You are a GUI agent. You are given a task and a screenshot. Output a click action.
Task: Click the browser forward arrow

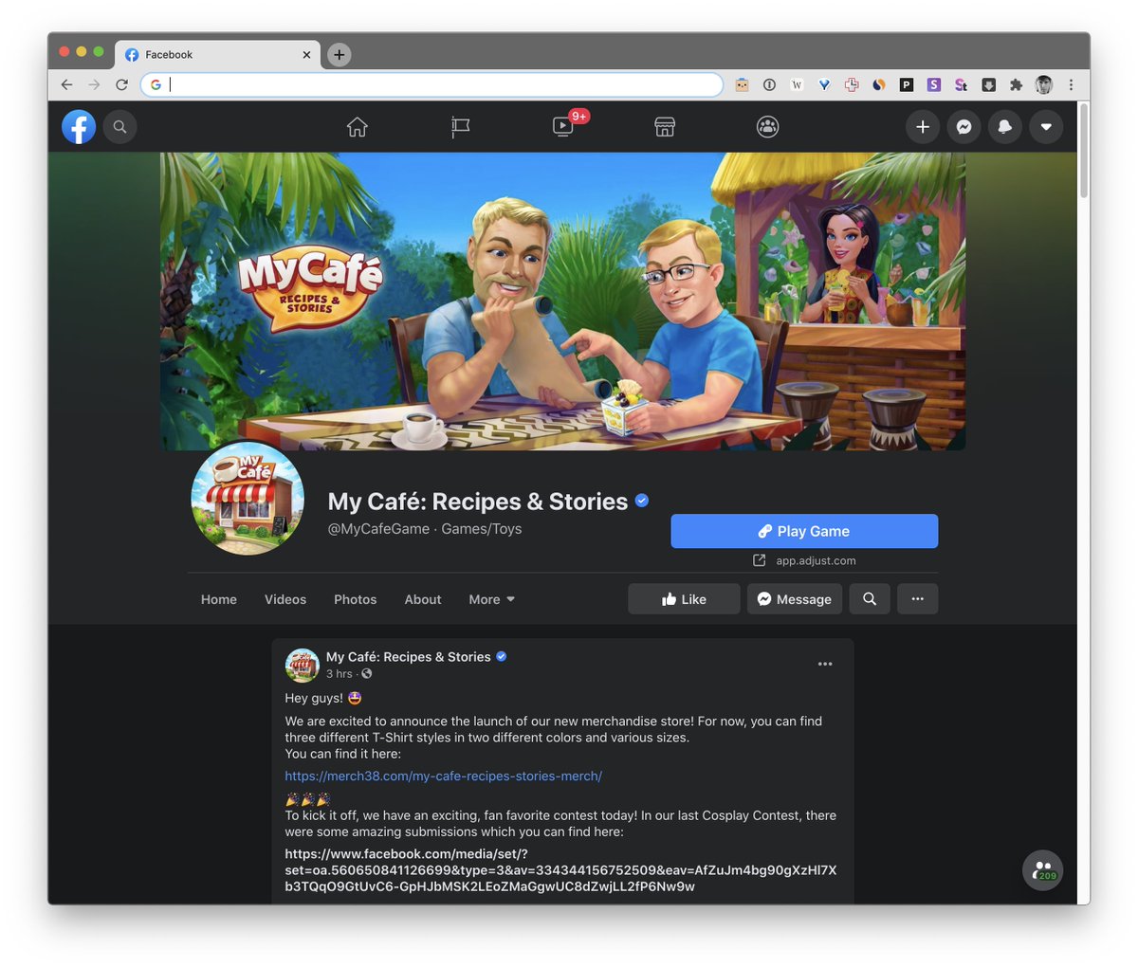[x=94, y=84]
